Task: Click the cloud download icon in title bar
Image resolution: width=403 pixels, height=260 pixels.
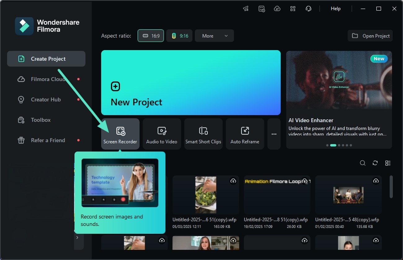Action: click(x=277, y=9)
